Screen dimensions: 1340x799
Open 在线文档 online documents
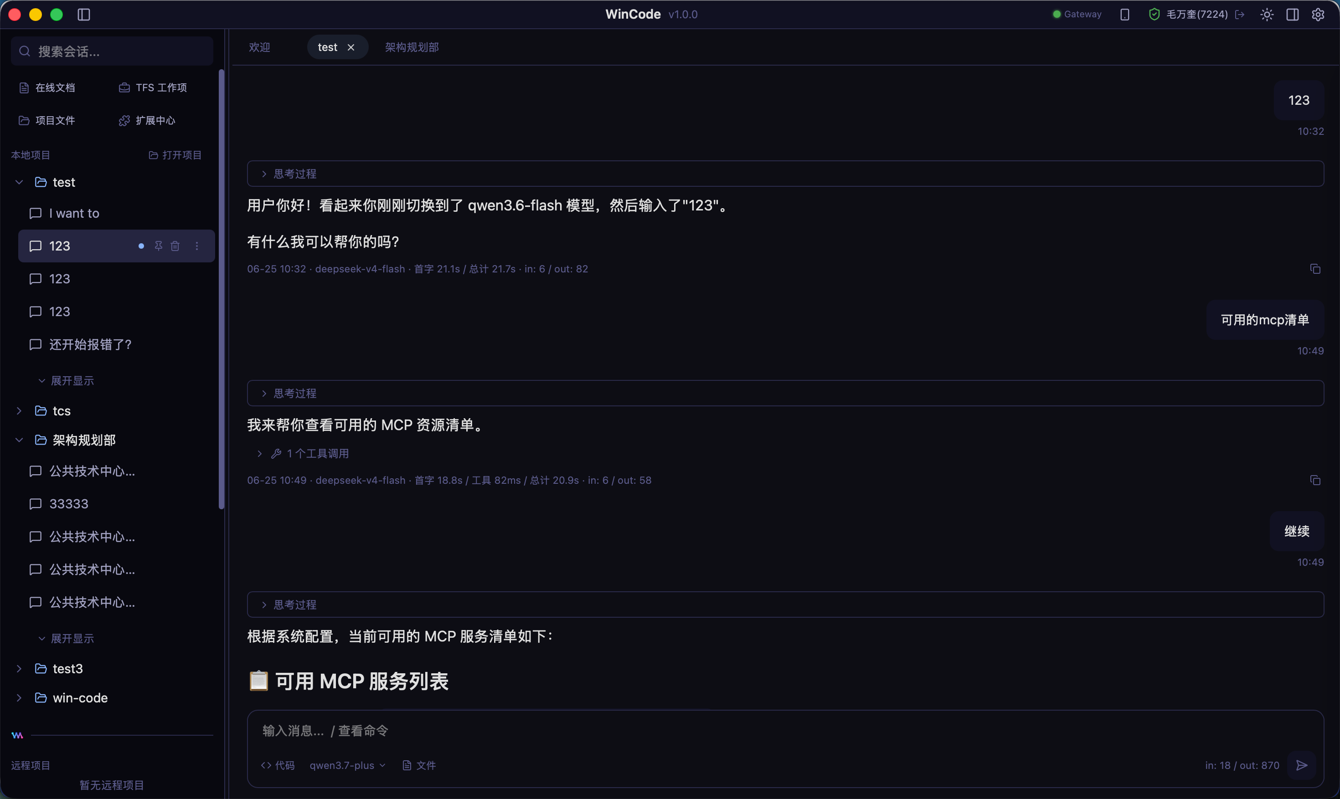coord(47,88)
